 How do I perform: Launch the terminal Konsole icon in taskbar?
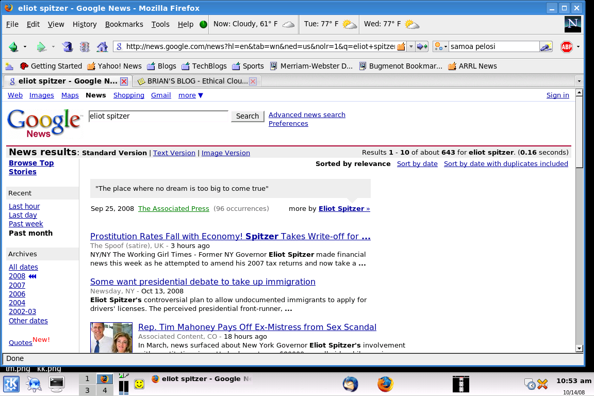click(56, 384)
